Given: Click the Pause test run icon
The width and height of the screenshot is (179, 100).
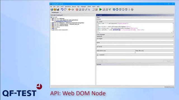Looking at the screenshot, I should pos(107,9).
